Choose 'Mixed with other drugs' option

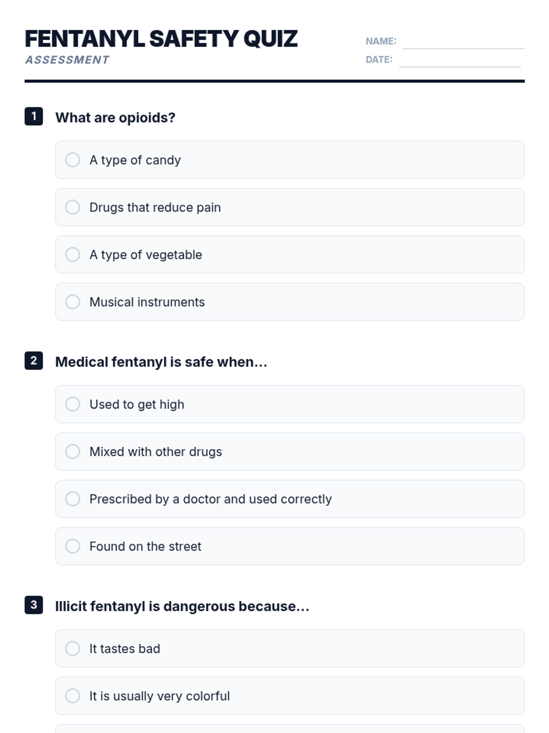coord(73,452)
